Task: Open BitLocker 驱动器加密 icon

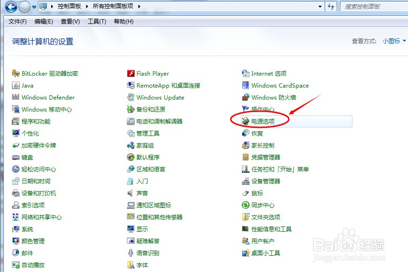Action: tap(16, 73)
